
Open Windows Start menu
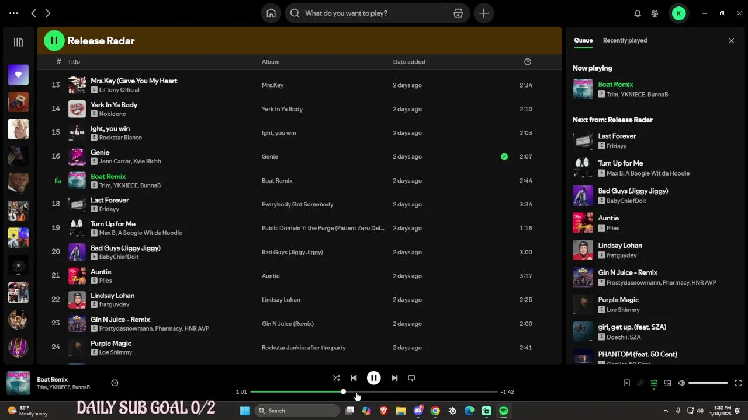245,411
